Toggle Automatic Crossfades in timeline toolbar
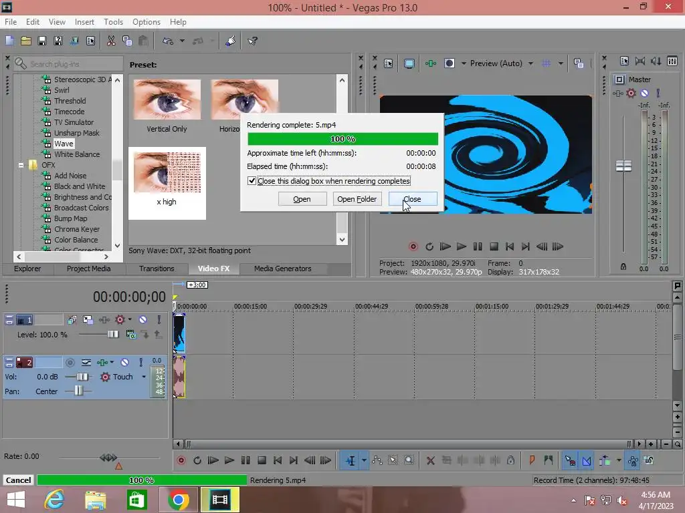685x513 pixels. tap(587, 460)
